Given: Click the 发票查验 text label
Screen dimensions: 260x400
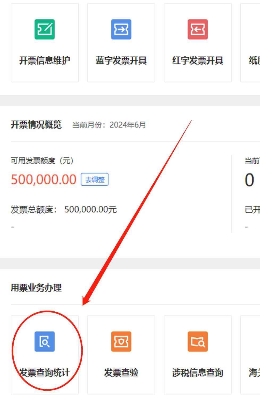Looking at the screenshot, I should coord(121,373).
